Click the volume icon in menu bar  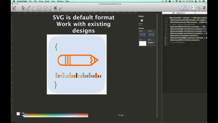(180, 1)
